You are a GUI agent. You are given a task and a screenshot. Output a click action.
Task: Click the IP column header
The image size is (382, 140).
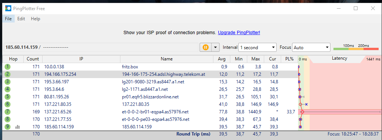point(81,59)
